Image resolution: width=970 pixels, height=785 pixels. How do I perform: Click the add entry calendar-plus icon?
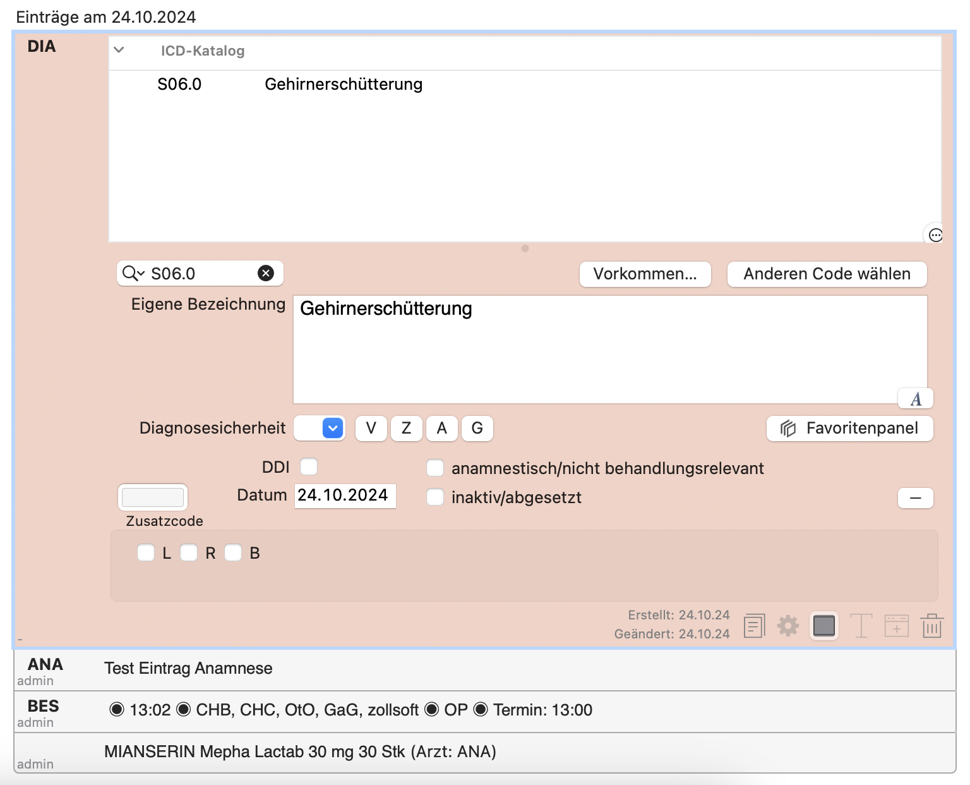897,626
